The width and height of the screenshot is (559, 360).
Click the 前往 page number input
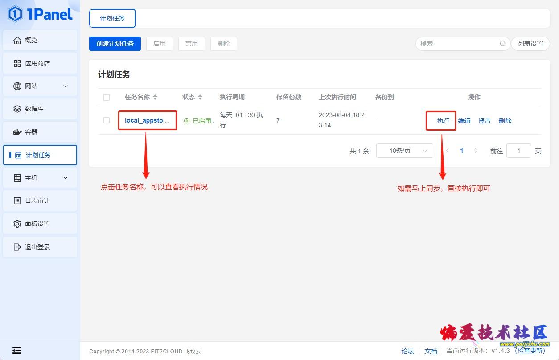(x=519, y=151)
